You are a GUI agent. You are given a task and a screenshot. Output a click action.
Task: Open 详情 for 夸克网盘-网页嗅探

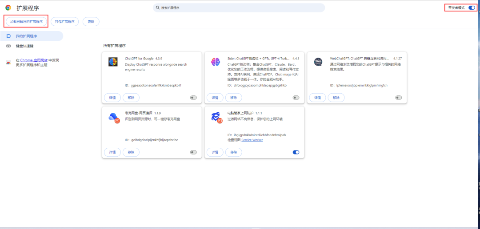pyautogui.click(x=112, y=152)
